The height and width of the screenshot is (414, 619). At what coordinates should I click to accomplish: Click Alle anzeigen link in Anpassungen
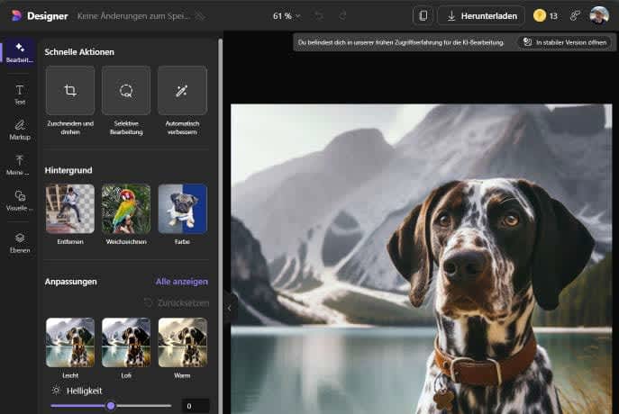point(181,282)
